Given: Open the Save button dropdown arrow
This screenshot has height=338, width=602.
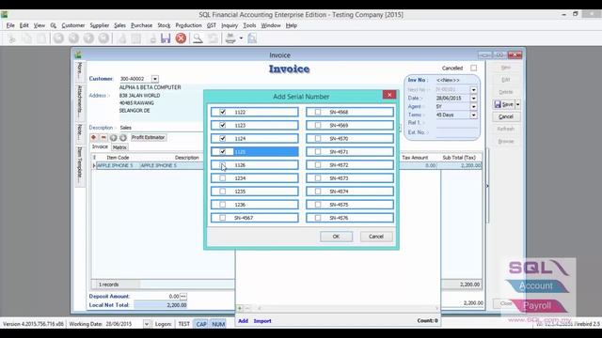Looking at the screenshot, I should pyautogui.click(x=517, y=104).
